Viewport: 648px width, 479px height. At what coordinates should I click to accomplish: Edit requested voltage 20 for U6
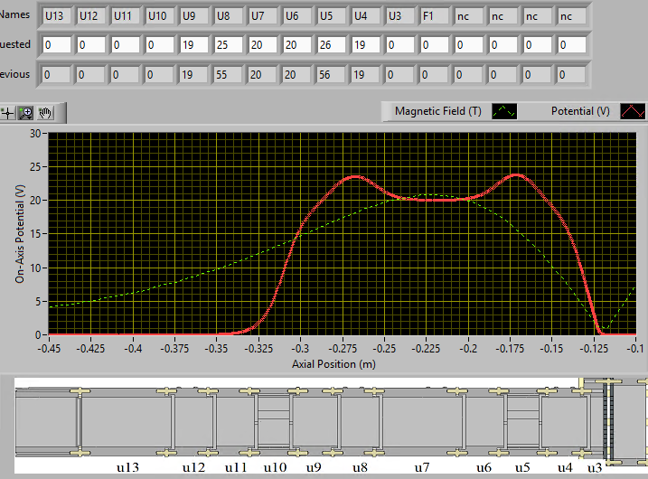tap(296, 44)
